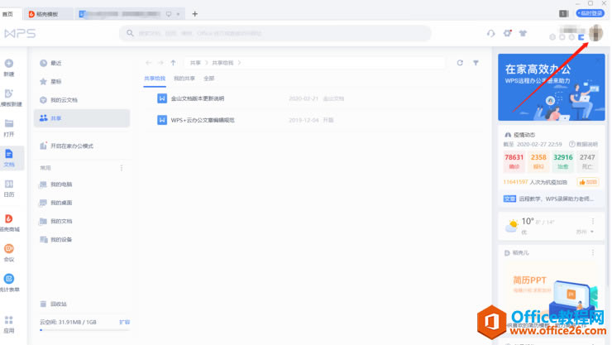Switch to the 全部 (All) tab
Screen dimensions: 612x345
point(208,79)
